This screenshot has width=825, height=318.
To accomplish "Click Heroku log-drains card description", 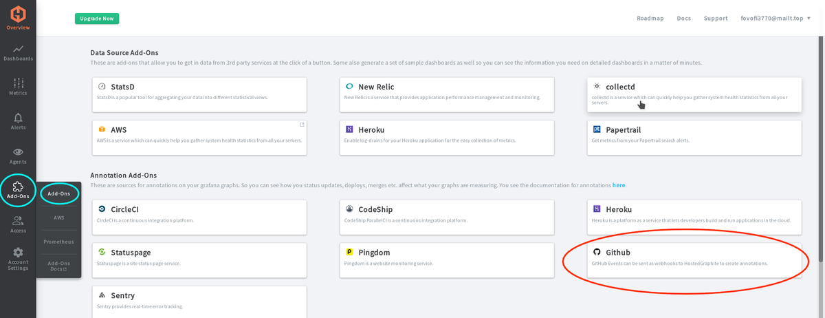I will pos(430,140).
